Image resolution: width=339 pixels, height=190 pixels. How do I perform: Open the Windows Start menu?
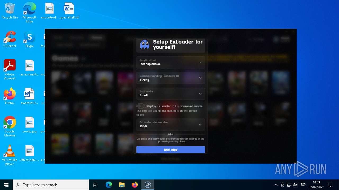(6, 185)
